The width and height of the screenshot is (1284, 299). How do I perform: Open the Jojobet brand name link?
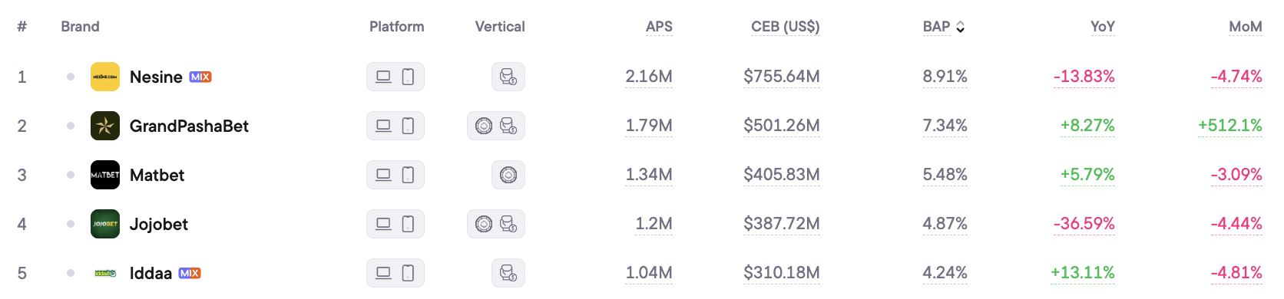159,224
